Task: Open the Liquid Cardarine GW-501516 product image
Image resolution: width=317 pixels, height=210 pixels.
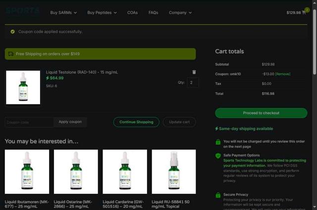Action: [125, 171]
